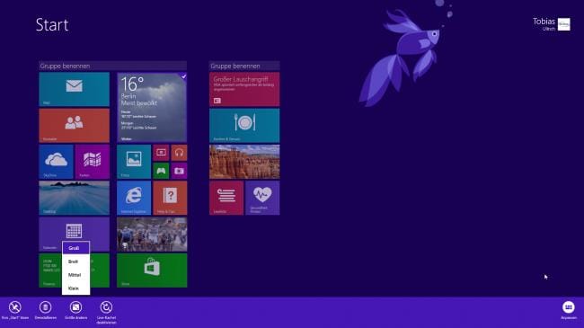Image resolution: width=584 pixels, height=328 pixels.
Task: Click the Anpassen button
Action: pos(569,310)
